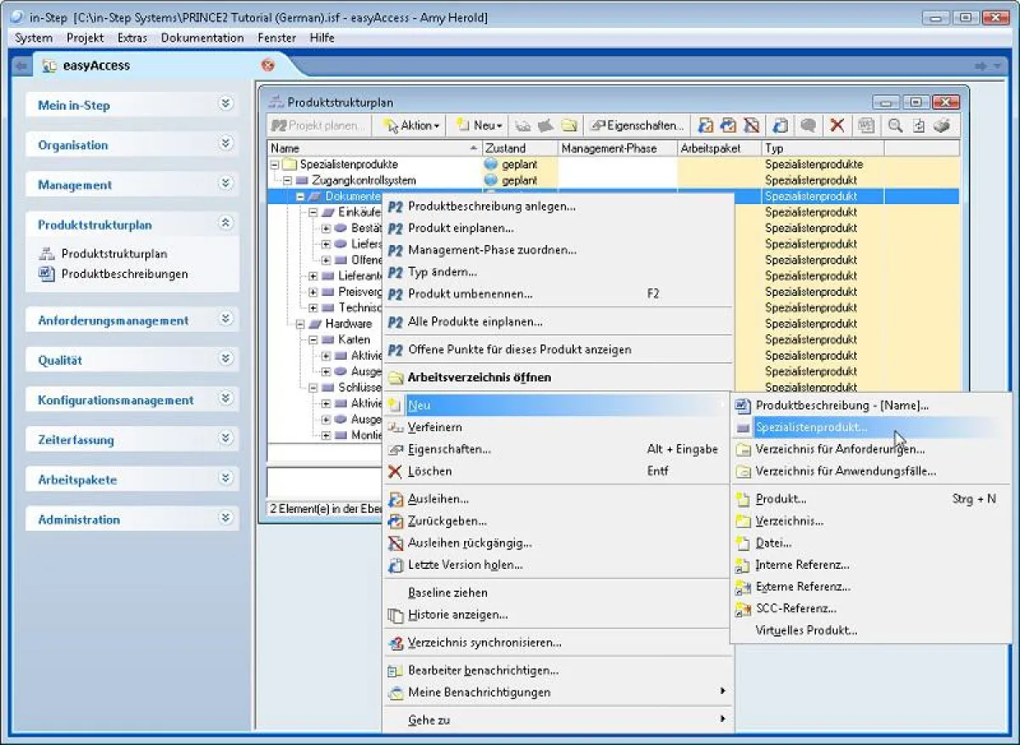
Task: Click the comment balloon icon in the toolbar
Action: [807, 125]
